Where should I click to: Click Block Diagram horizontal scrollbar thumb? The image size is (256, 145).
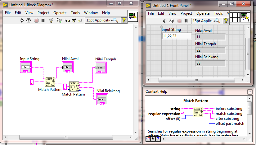66,137
